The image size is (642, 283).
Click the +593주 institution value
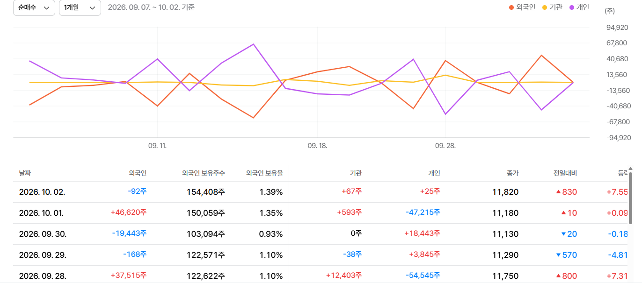tap(350, 212)
